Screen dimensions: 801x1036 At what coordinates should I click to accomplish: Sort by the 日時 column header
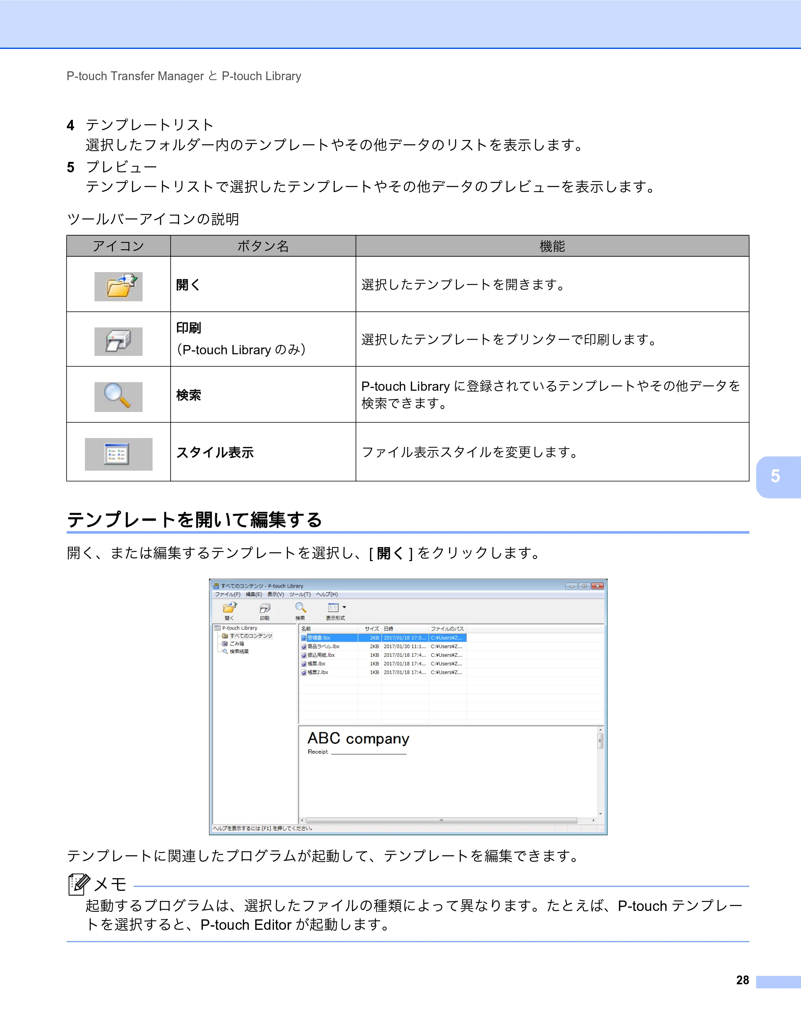point(405,629)
